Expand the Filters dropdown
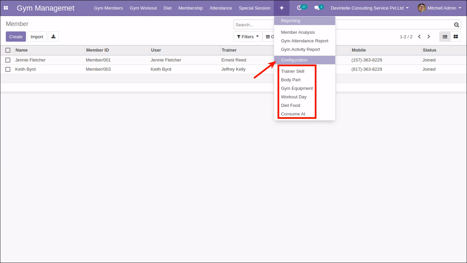Viewport: 467px width, 263px height. (248, 37)
